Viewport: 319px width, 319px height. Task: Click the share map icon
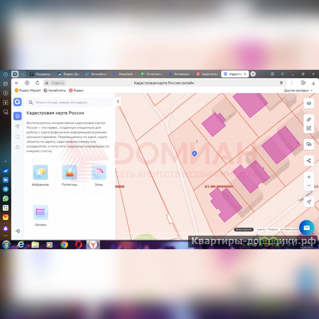309,161
